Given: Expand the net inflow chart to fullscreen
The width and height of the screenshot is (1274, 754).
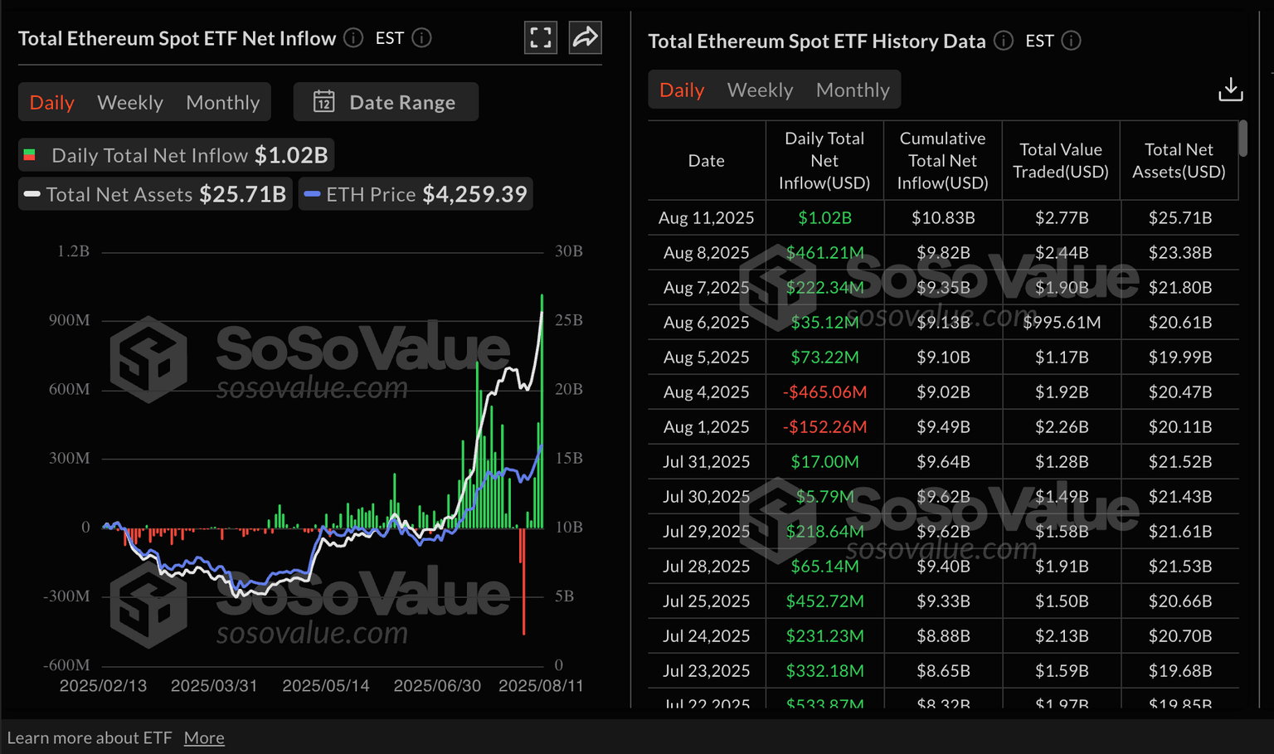Looking at the screenshot, I should 541,37.
